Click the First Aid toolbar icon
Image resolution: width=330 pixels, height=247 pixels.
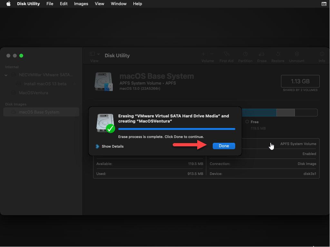pyautogui.click(x=226, y=54)
